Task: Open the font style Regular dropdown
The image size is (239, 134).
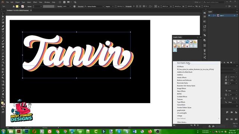Action: (x=113, y=6)
